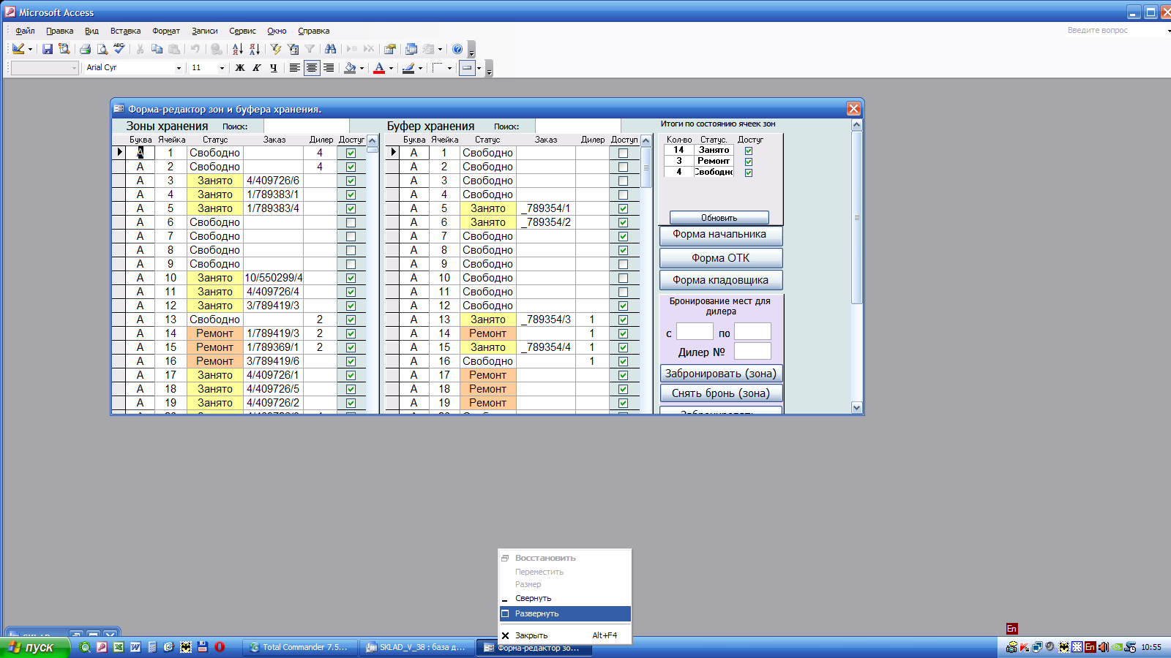This screenshot has height=658, width=1171.
Task: Toggle bold text formatting
Action: (x=239, y=68)
